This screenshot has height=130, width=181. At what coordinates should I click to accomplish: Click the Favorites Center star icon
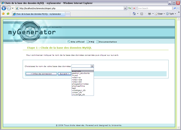(3, 14)
